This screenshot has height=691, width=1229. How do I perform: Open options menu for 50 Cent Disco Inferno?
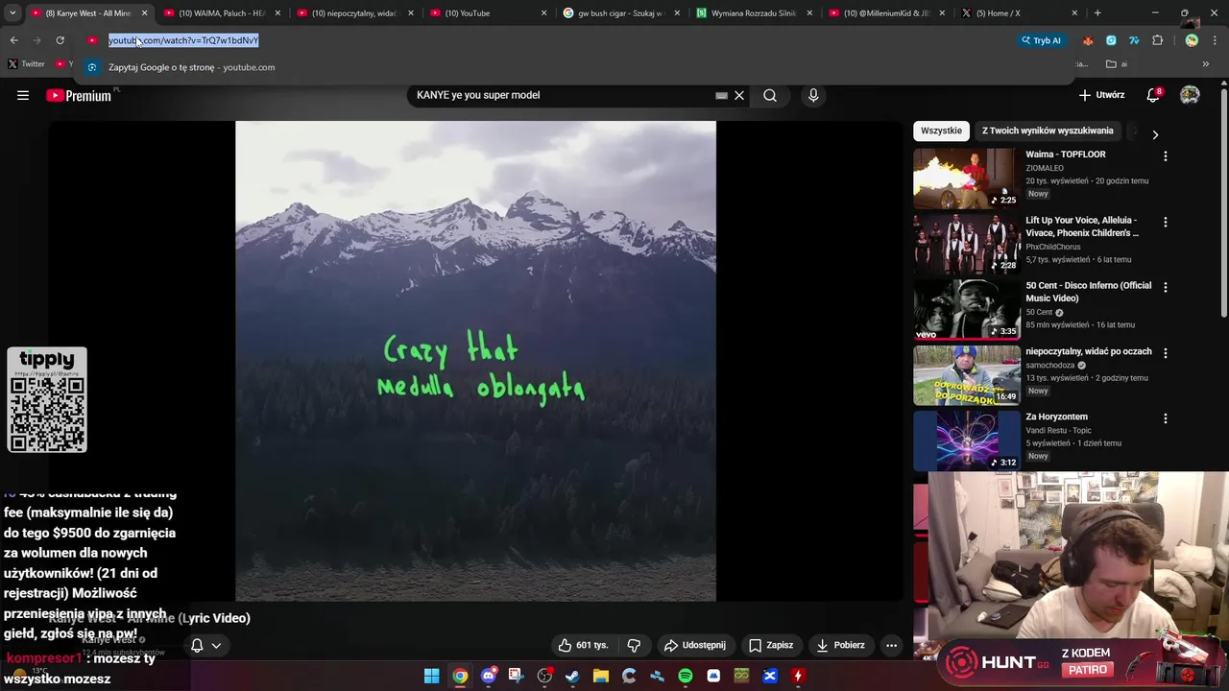click(x=1166, y=287)
